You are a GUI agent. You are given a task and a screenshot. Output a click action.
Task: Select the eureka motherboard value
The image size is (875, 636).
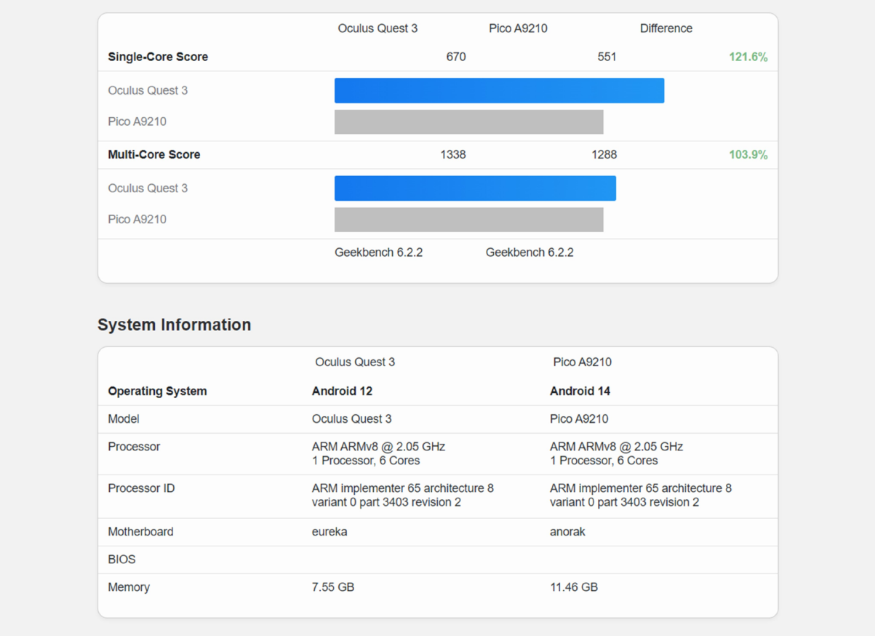[329, 531]
